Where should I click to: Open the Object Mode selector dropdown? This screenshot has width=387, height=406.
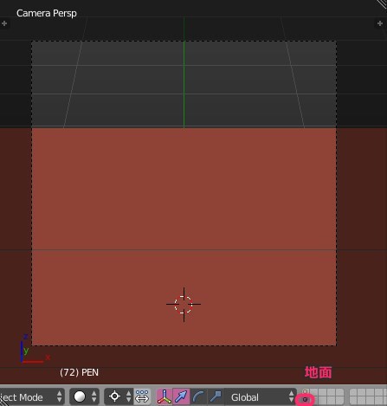pos(32,397)
